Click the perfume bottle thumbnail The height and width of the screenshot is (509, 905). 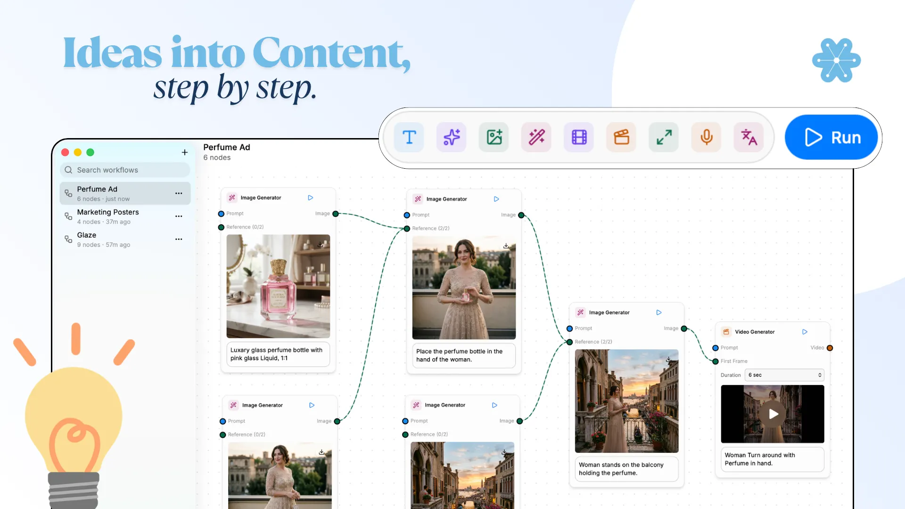point(278,287)
